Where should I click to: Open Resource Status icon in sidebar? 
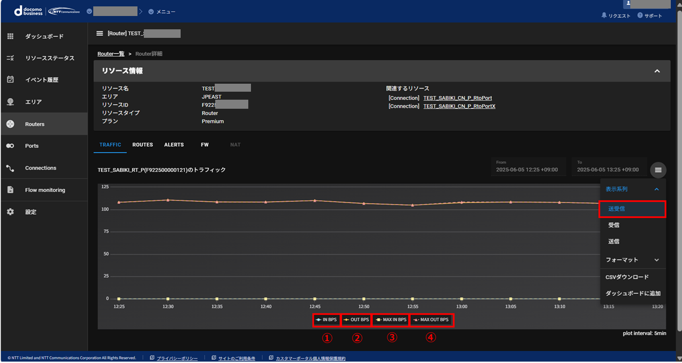click(10, 58)
